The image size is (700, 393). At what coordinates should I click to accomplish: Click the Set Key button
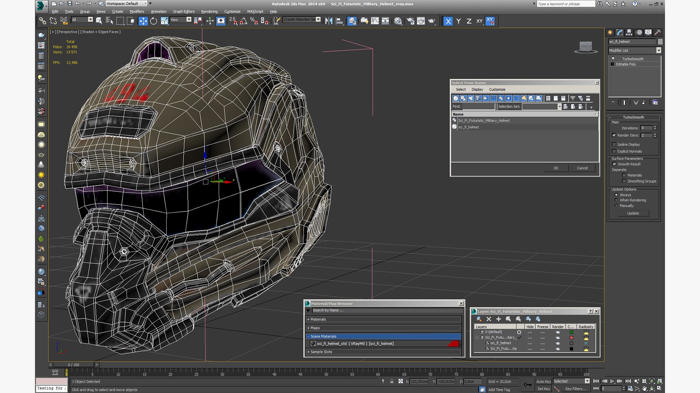[x=544, y=389]
